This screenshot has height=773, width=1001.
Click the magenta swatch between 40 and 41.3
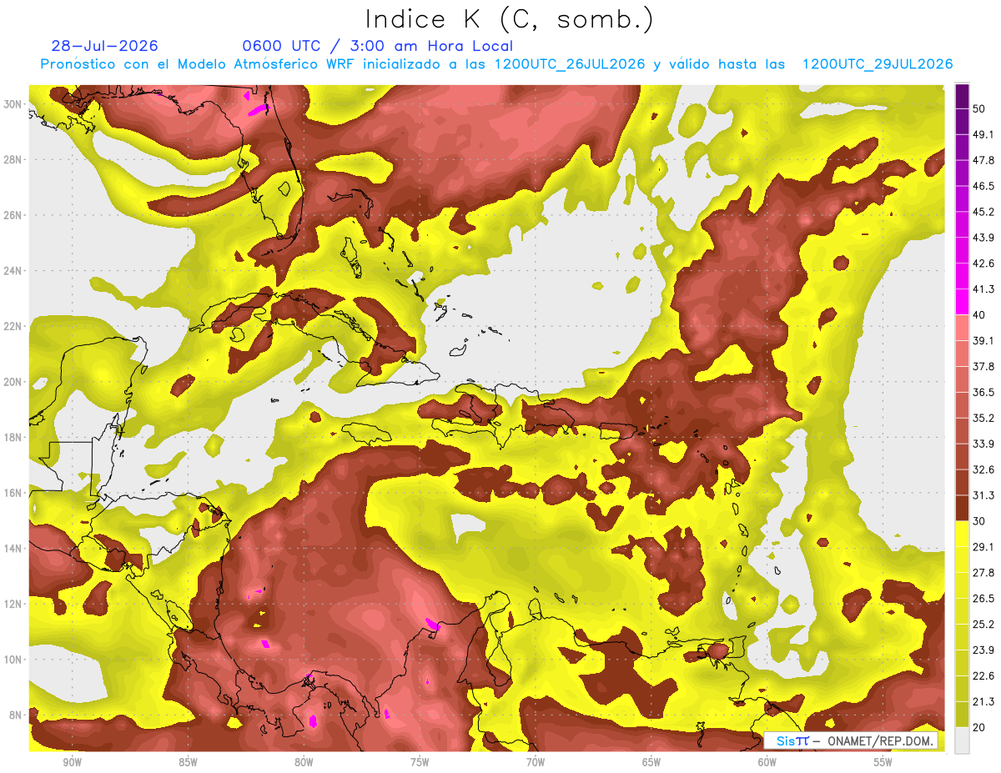(x=962, y=302)
